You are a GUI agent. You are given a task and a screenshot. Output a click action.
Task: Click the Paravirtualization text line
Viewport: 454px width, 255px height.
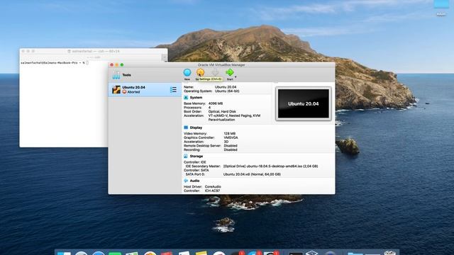[x=221, y=120]
